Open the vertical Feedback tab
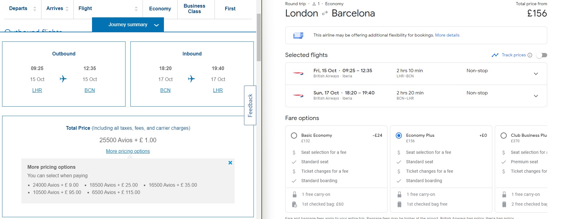 tap(250, 105)
